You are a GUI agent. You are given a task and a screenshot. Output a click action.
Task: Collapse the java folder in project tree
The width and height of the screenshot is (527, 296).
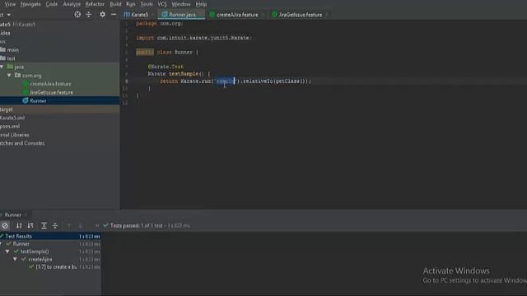pyautogui.click(x=2, y=67)
